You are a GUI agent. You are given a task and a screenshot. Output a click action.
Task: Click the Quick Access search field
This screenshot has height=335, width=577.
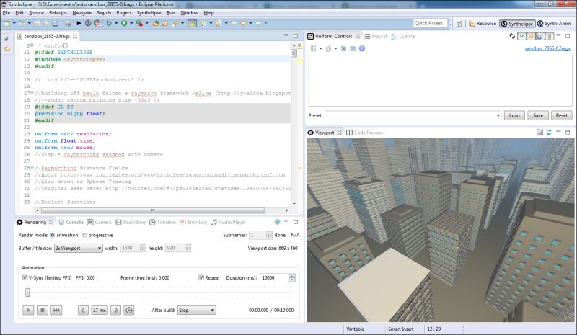(430, 23)
